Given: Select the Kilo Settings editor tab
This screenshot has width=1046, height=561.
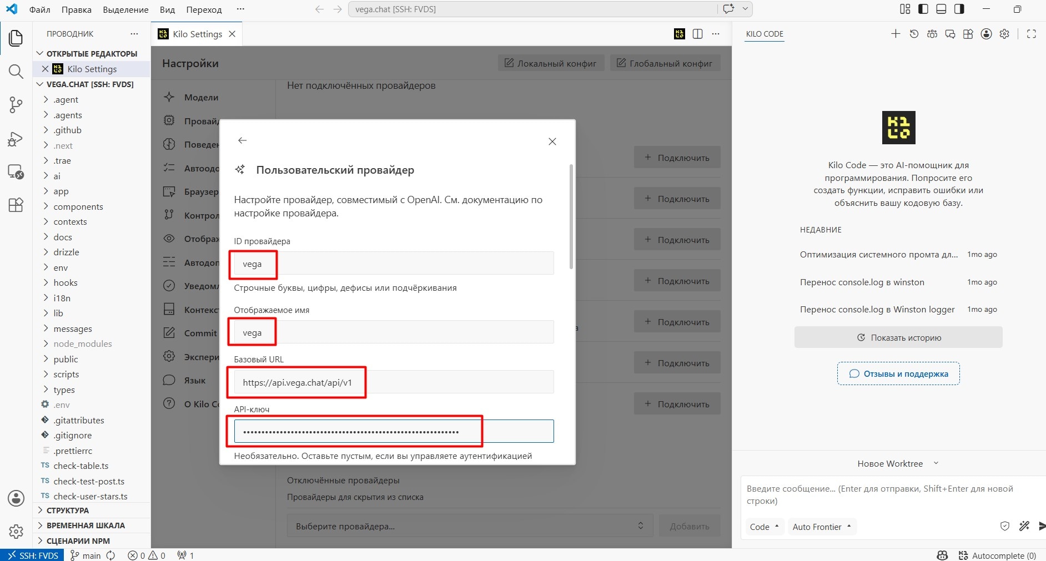Looking at the screenshot, I should point(197,34).
